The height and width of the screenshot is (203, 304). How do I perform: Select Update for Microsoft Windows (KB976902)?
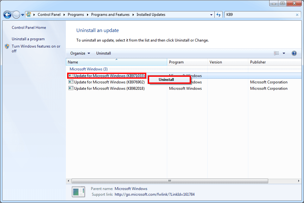click(109, 82)
